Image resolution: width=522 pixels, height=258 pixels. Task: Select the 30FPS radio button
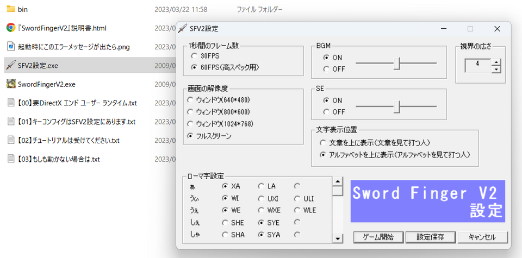[x=194, y=56]
